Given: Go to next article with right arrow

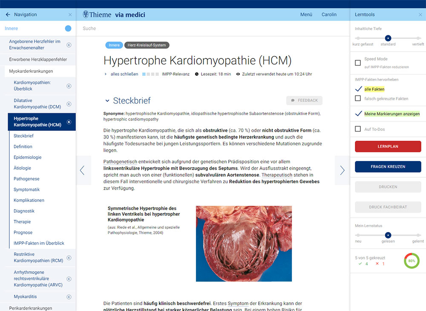Looking at the screenshot, I should coord(343,170).
